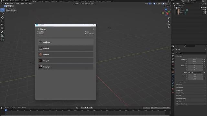Viewport: 207px width, 116px height.
Task: Open the Edit menu
Action: (7, 1)
